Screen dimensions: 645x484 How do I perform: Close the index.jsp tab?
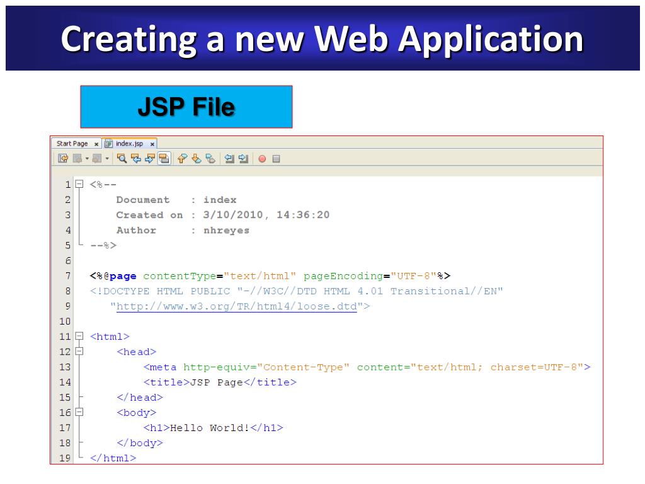pos(152,144)
